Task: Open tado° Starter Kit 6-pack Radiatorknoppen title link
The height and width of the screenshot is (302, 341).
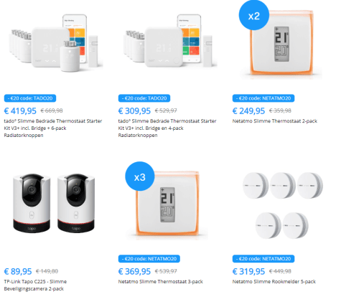Action: click(x=53, y=128)
